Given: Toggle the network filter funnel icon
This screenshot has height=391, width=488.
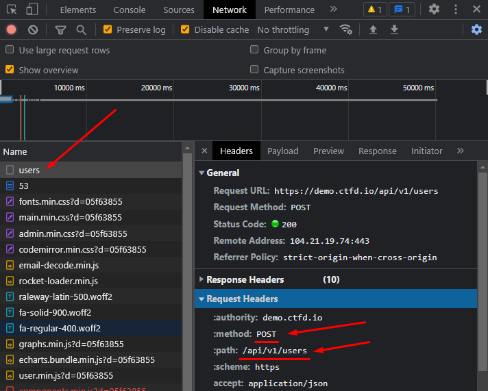Looking at the screenshot, I should (60, 30).
